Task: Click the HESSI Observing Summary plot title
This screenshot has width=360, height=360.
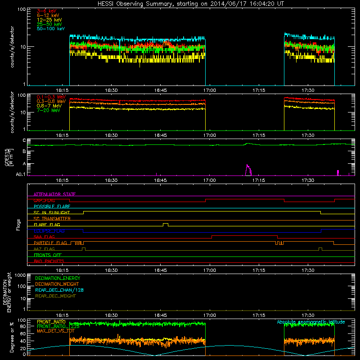Action: click(190, 4)
